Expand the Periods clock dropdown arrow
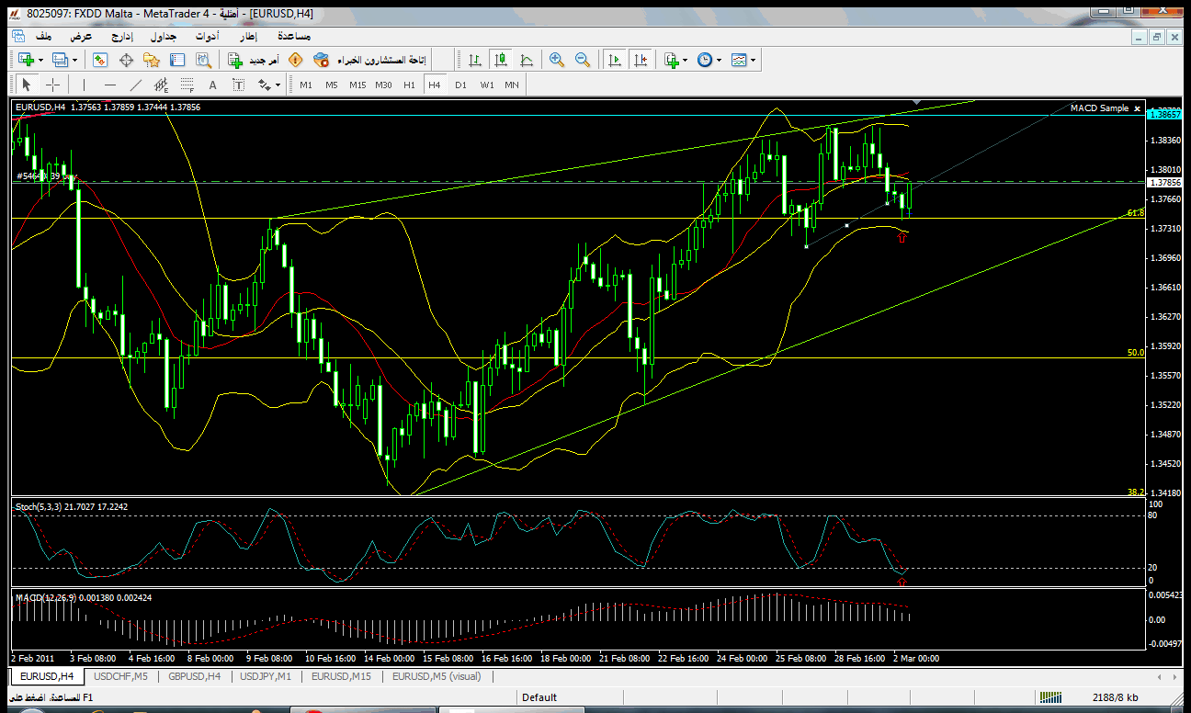1191x713 pixels. (720, 60)
